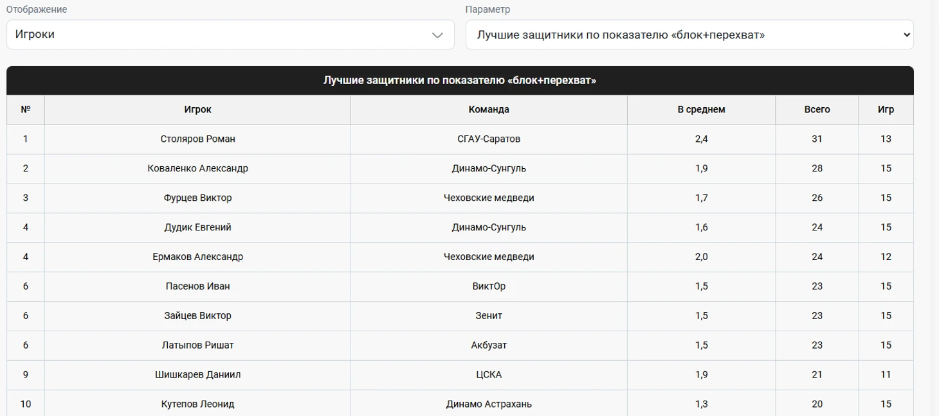The height and width of the screenshot is (416, 939).
Task: Click the В среднем column header
Action: point(701,110)
